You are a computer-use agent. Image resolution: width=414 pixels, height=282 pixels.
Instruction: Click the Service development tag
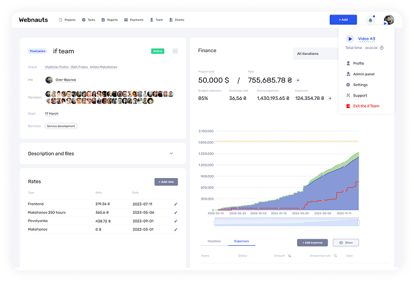click(61, 126)
